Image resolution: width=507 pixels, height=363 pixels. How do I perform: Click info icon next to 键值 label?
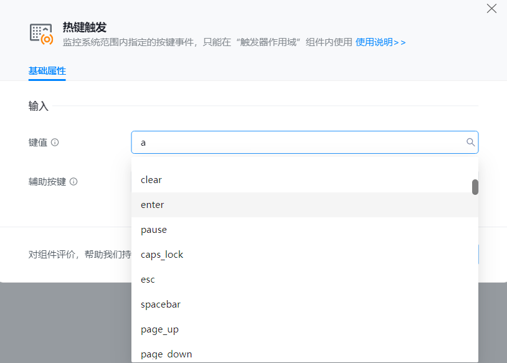tap(55, 143)
